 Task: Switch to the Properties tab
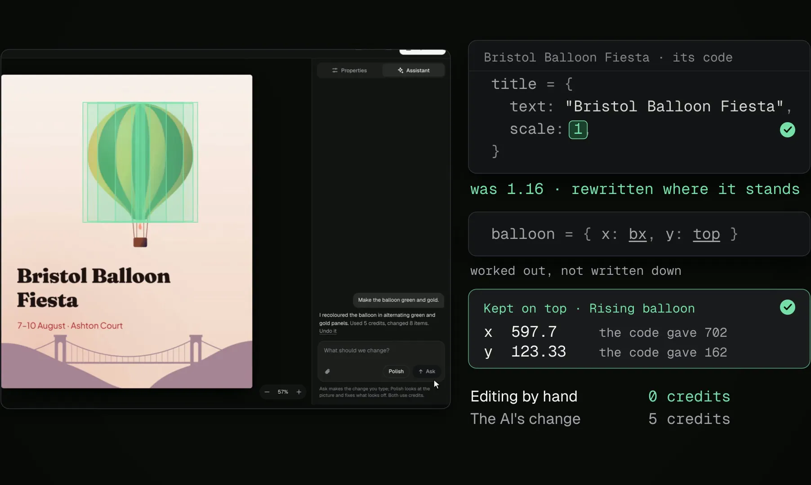pyautogui.click(x=349, y=71)
